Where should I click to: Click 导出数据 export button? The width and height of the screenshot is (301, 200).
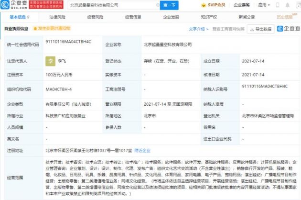coord(260,29)
